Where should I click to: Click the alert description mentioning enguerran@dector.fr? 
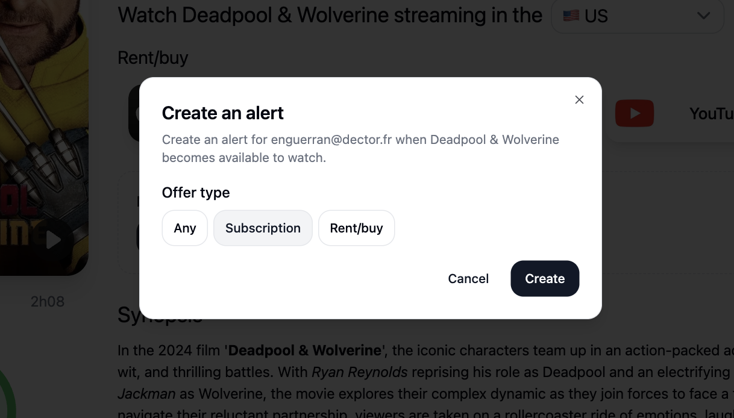[x=360, y=148]
